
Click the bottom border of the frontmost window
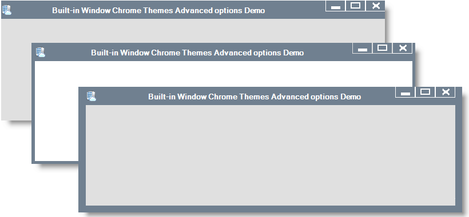click(271, 208)
